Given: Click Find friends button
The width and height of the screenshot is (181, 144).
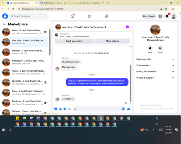Looking at the screenshot, I should [x=149, y=16].
